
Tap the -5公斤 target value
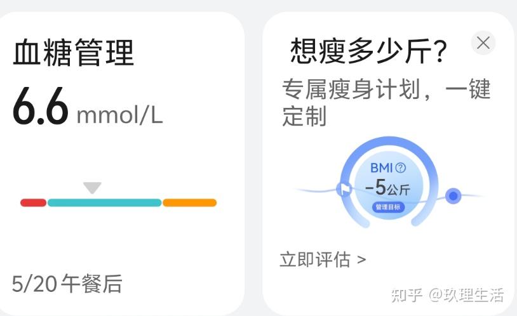point(387,188)
